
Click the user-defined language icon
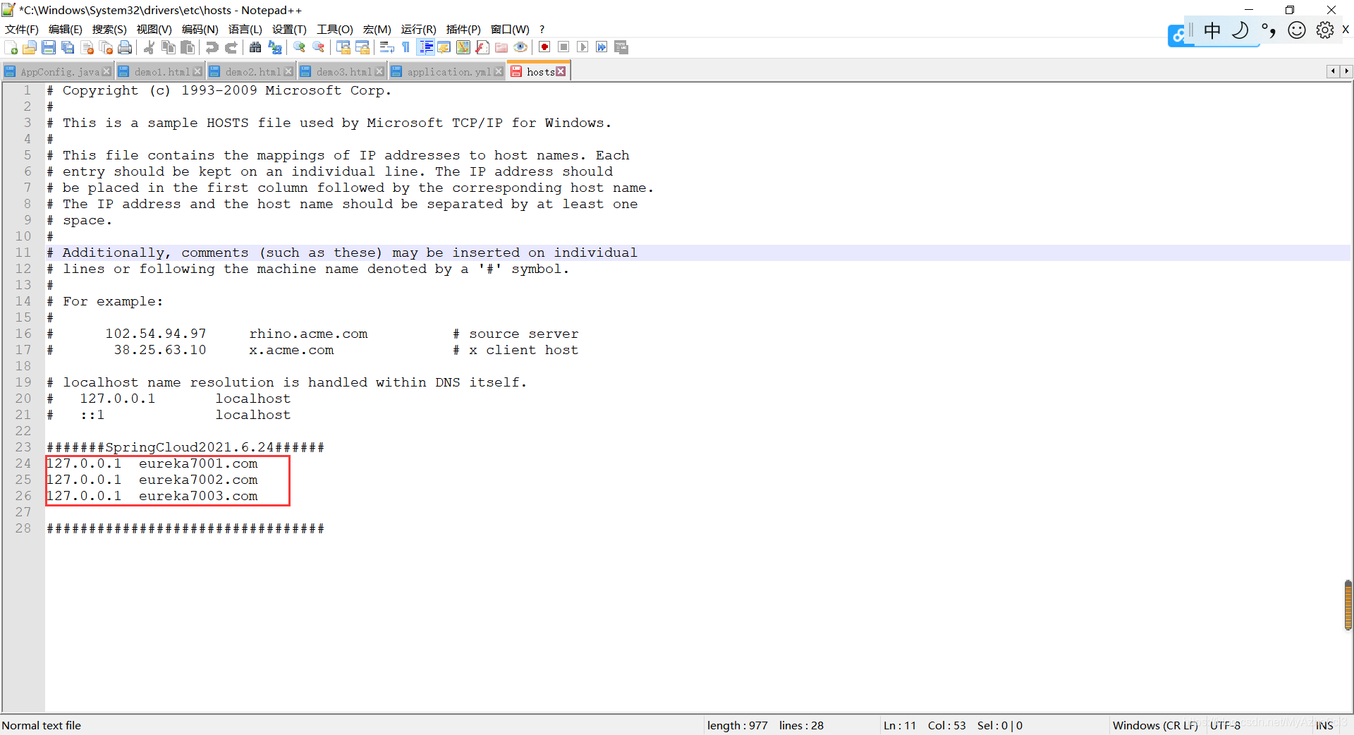(x=444, y=47)
